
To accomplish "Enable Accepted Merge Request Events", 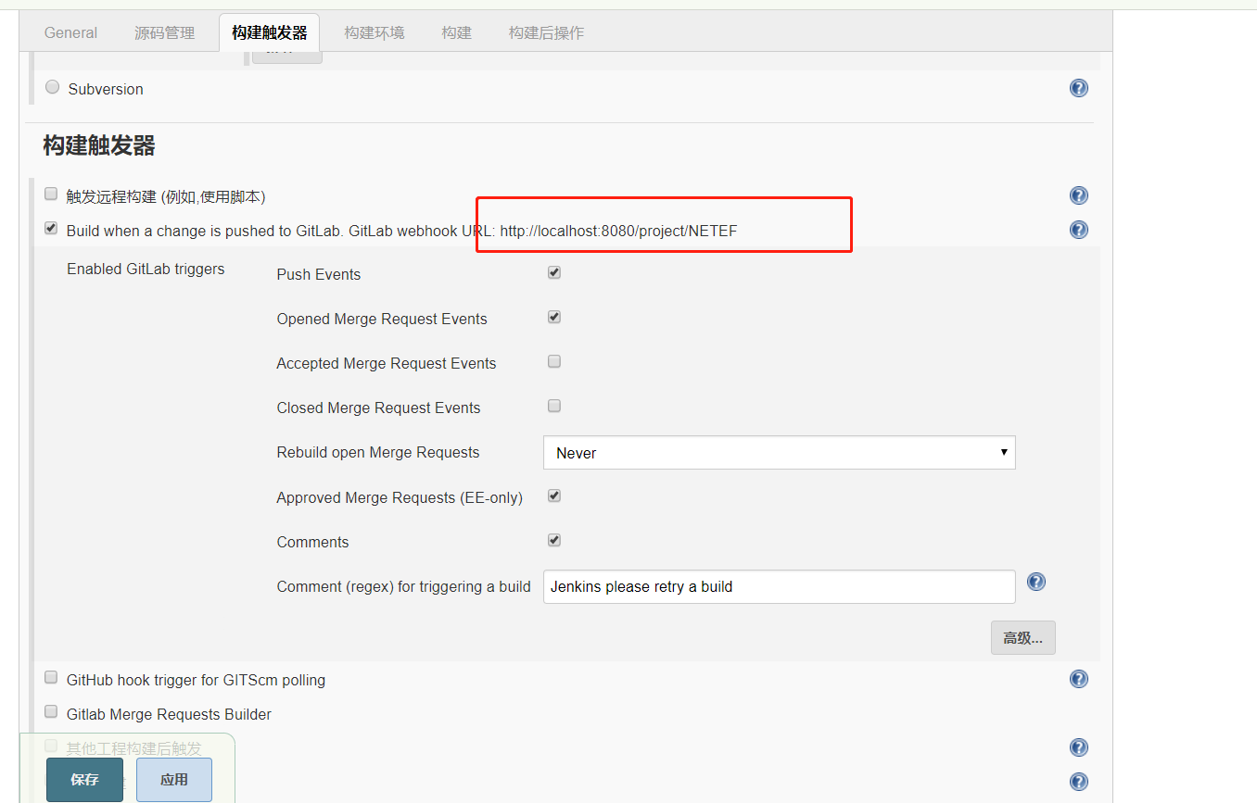I will (554, 361).
